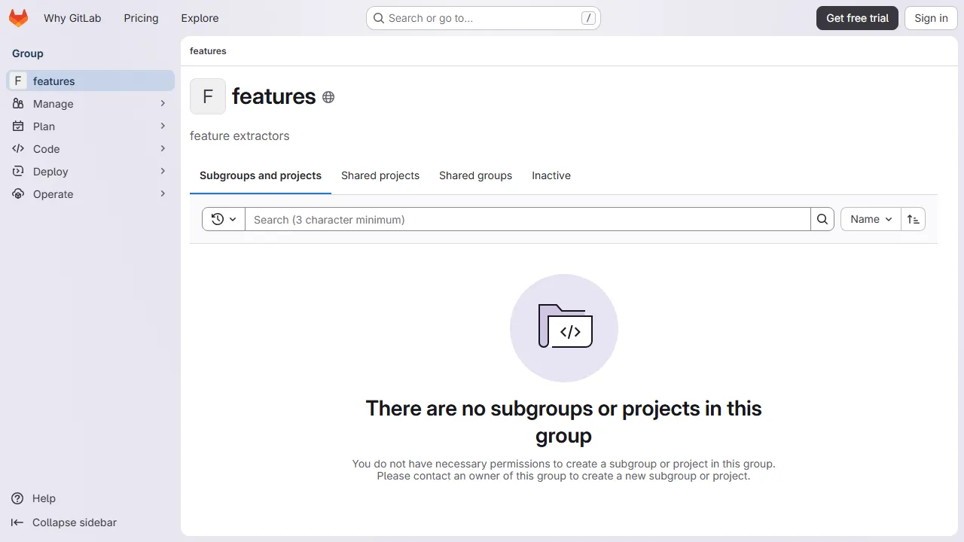Select the Subgroups and projects tab
The width and height of the screenshot is (964, 542).
[x=261, y=175]
